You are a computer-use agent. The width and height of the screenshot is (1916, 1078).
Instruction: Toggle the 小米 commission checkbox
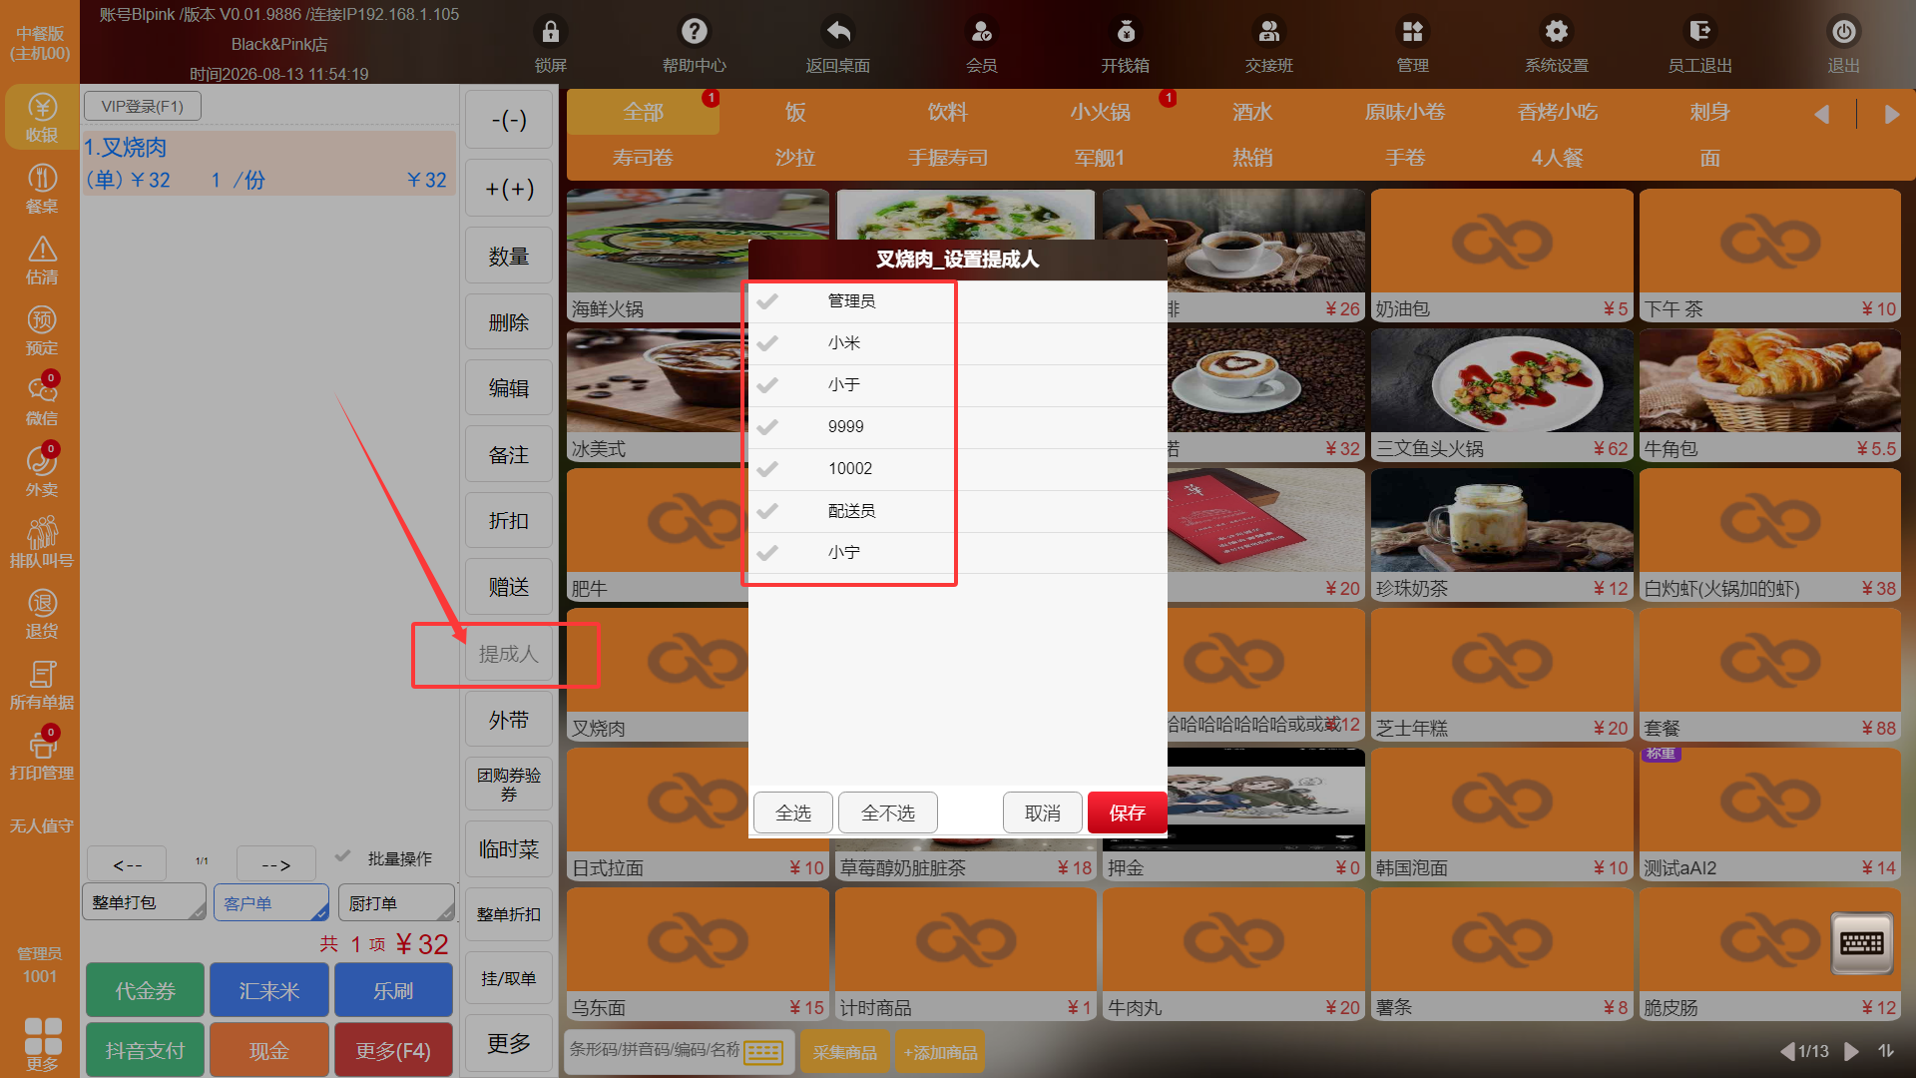[767, 343]
